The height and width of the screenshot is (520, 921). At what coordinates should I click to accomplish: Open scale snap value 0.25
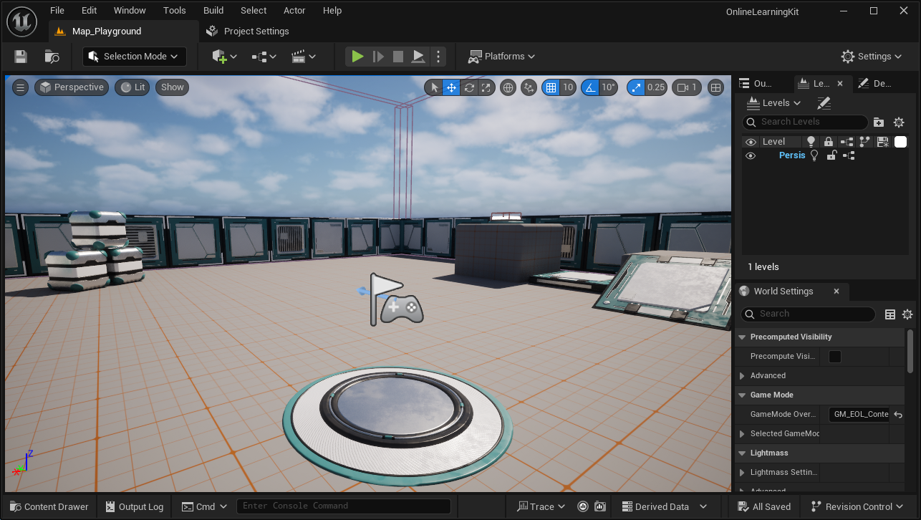(656, 87)
